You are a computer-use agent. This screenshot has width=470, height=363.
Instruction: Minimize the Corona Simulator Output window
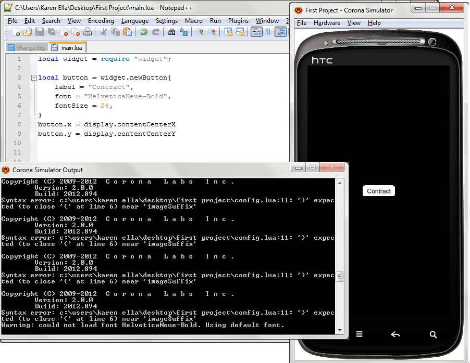point(298,167)
